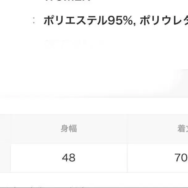Click the ポリウレタ text at right

164,20
